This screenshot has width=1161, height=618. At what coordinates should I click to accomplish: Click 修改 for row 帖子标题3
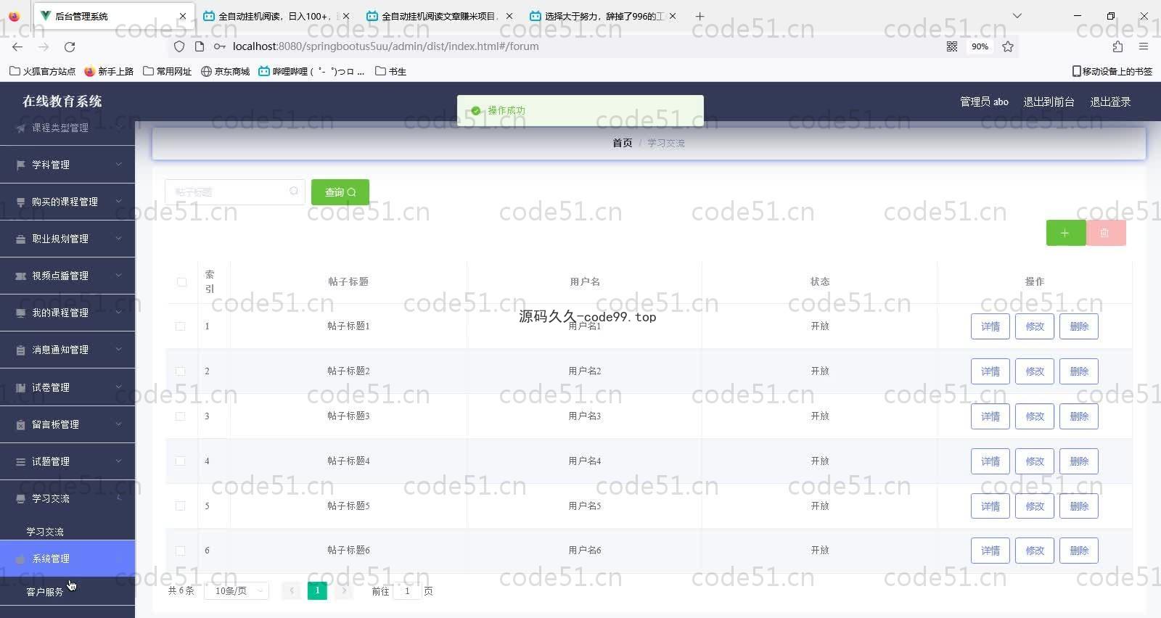point(1035,416)
